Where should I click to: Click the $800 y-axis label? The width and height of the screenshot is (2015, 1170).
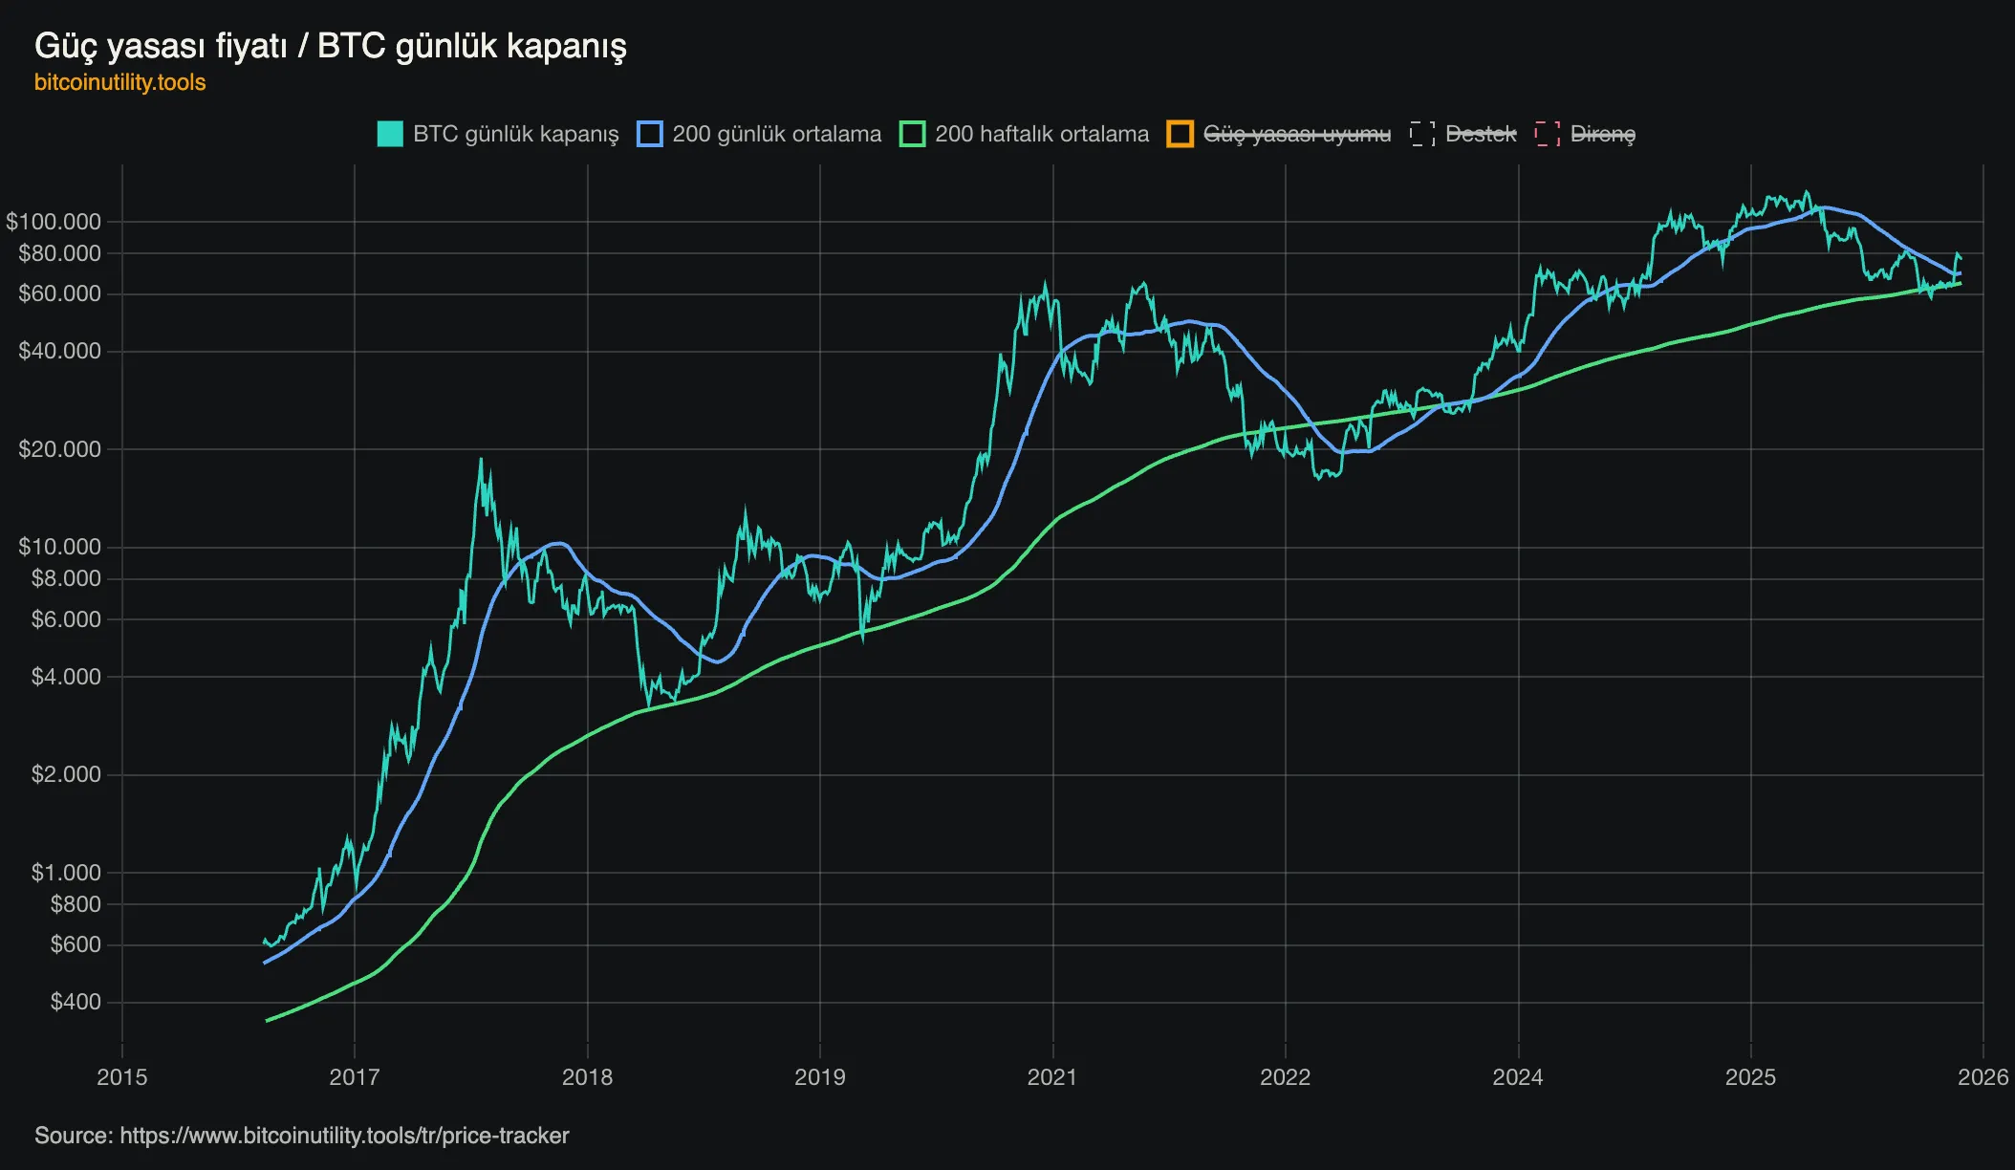point(76,904)
